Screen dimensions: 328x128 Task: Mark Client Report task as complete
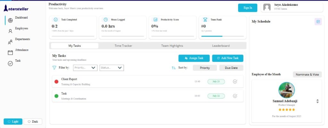coord(235,82)
